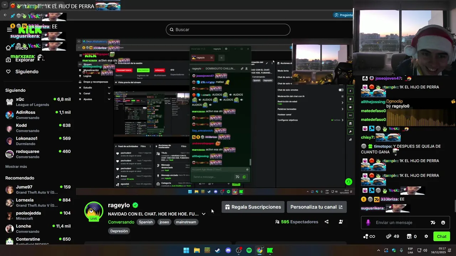This screenshot has height=256, width=456.
Task: Click the viewers count icon
Action: [277, 222]
